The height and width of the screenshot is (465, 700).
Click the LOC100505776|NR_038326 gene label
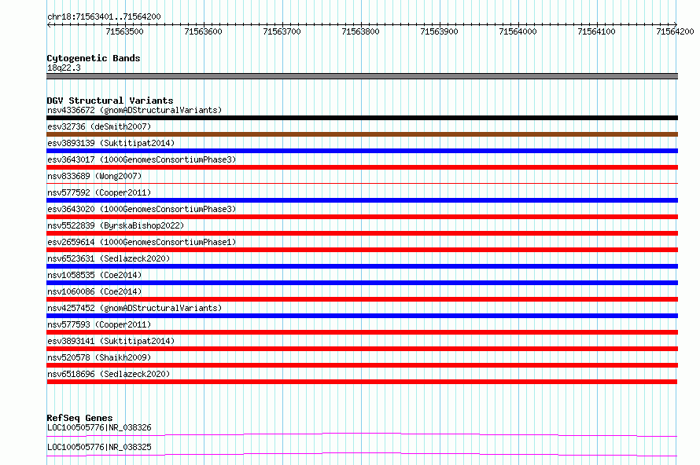click(99, 427)
